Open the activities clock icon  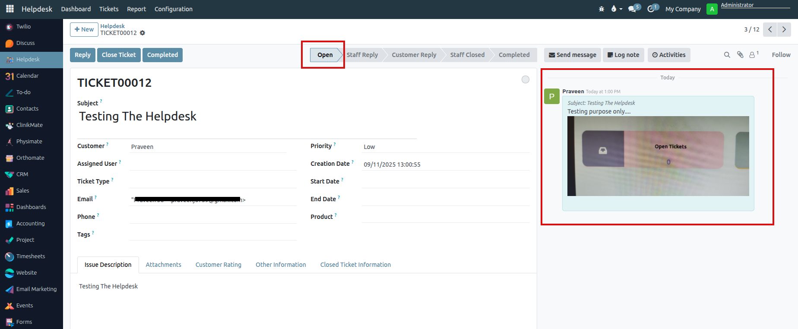(652, 9)
